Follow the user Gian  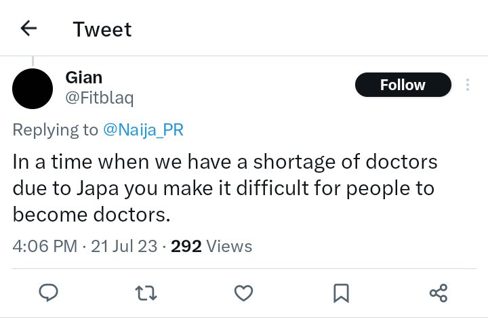point(403,85)
